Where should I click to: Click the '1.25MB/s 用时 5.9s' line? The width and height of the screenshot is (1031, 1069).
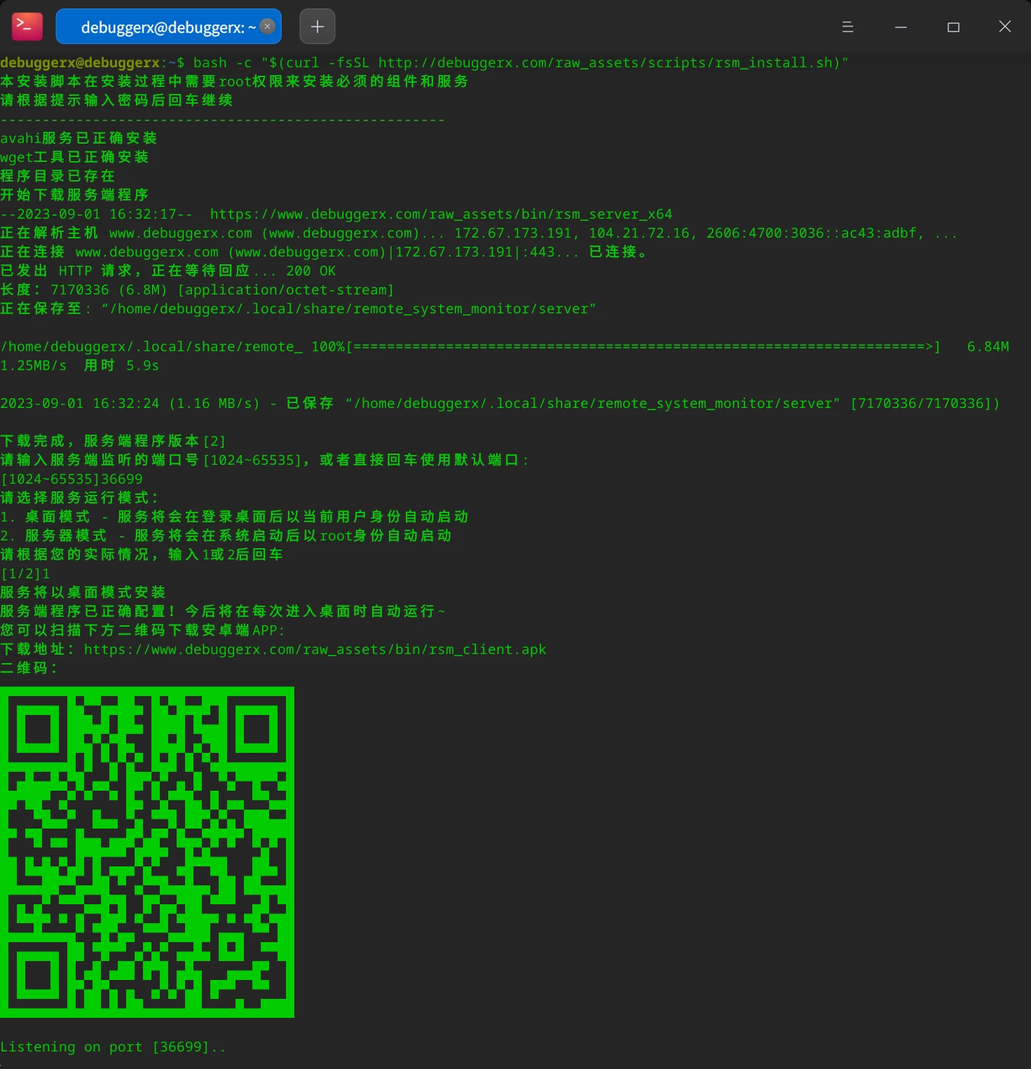80,366
